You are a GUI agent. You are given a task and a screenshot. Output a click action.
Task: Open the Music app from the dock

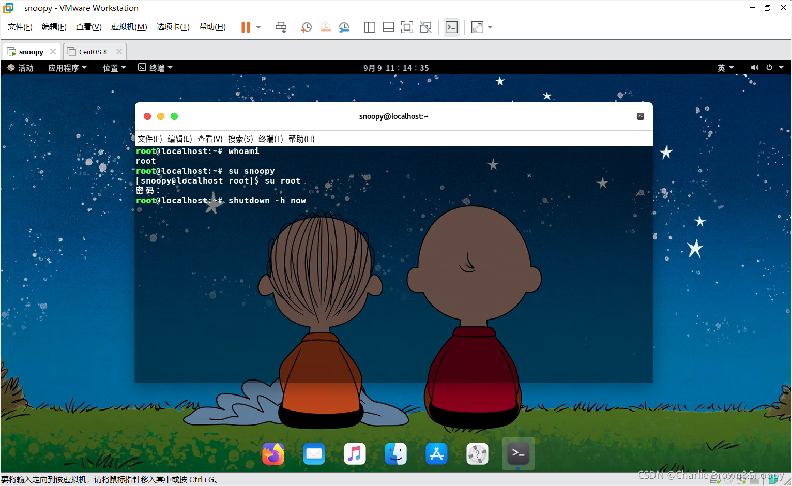355,454
